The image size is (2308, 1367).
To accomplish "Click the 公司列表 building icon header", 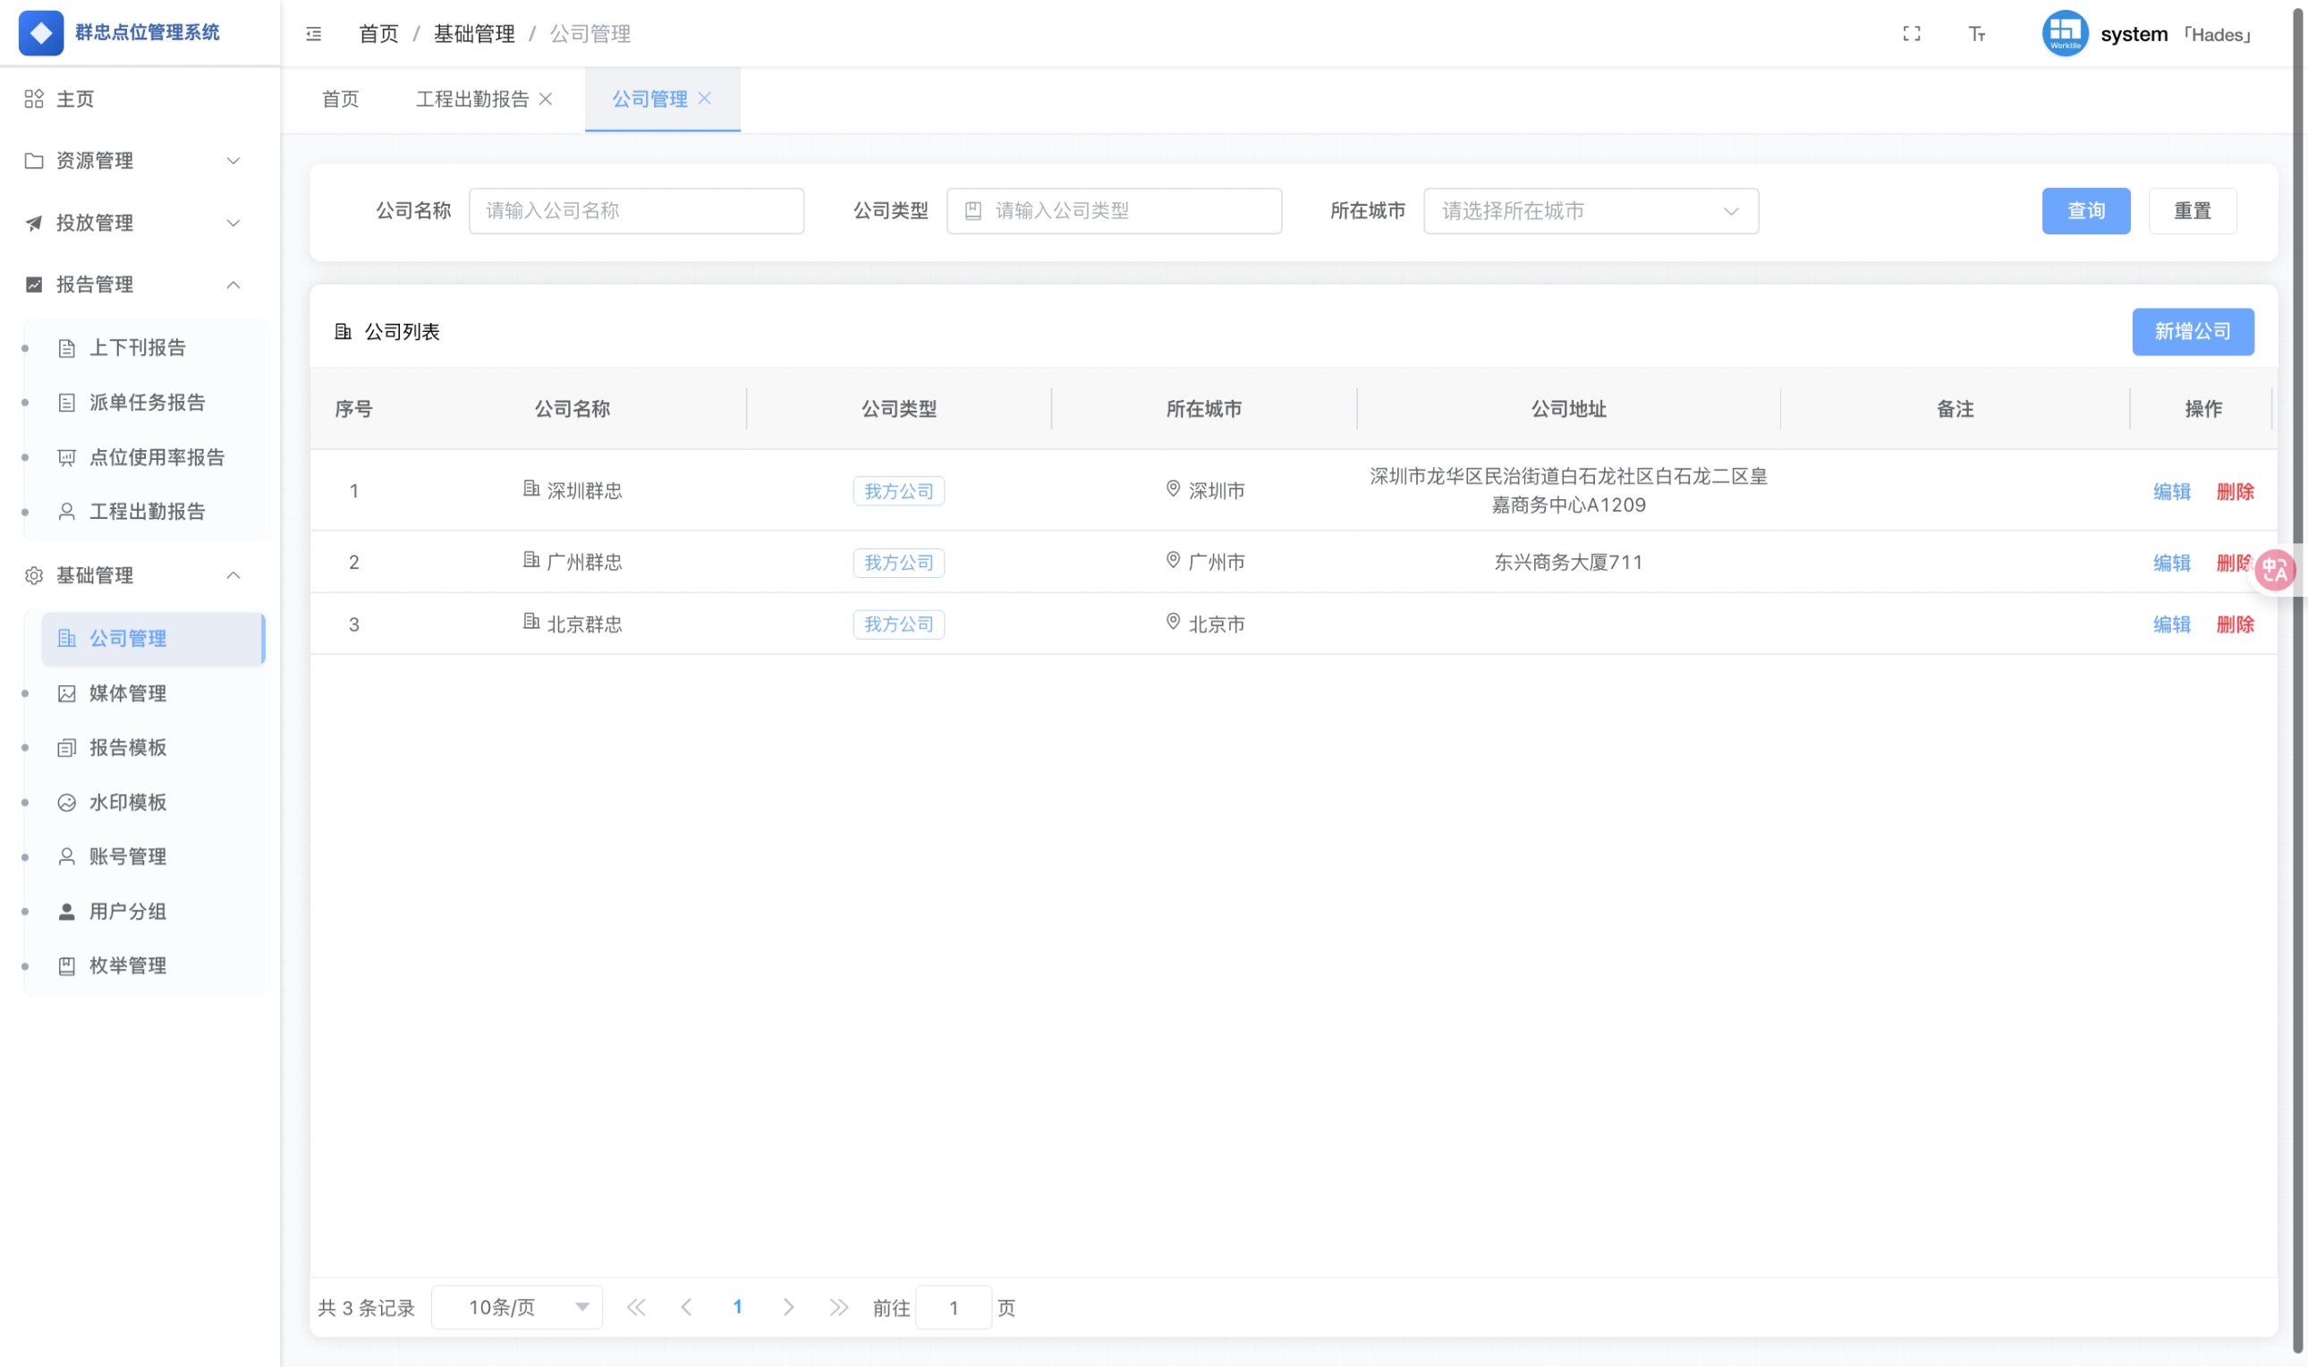I will 343,331.
